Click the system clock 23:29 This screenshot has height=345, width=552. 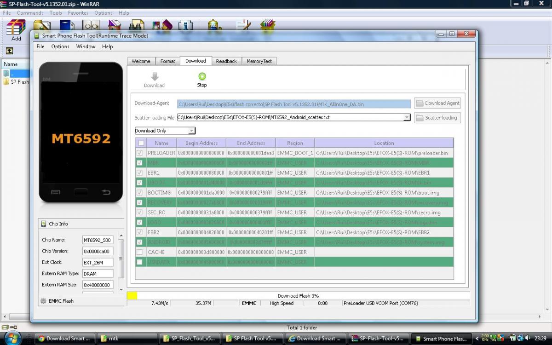tap(540, 338)
